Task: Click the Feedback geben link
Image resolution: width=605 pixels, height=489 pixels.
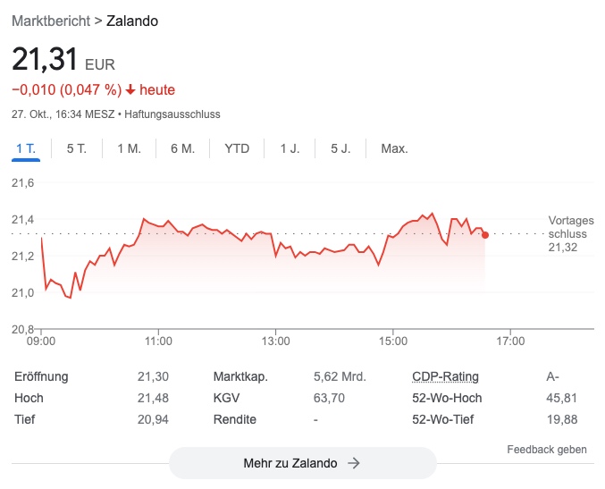Action: point(547,450)
